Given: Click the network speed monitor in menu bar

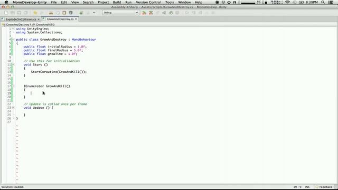Looking at the screenshot, I should 277,2.
